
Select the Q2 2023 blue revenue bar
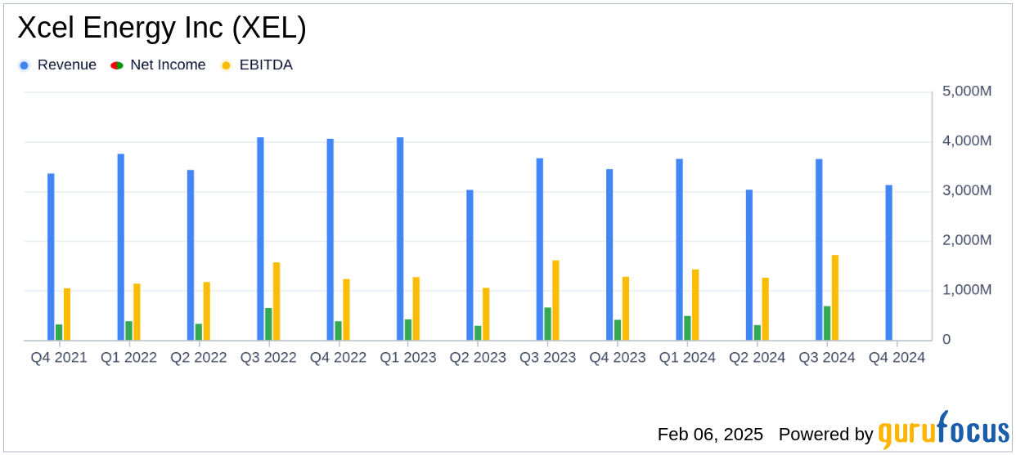[470, 265]
